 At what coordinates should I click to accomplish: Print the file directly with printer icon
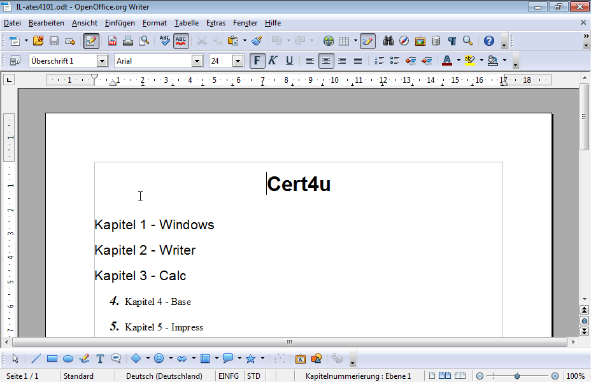[128, 41]
